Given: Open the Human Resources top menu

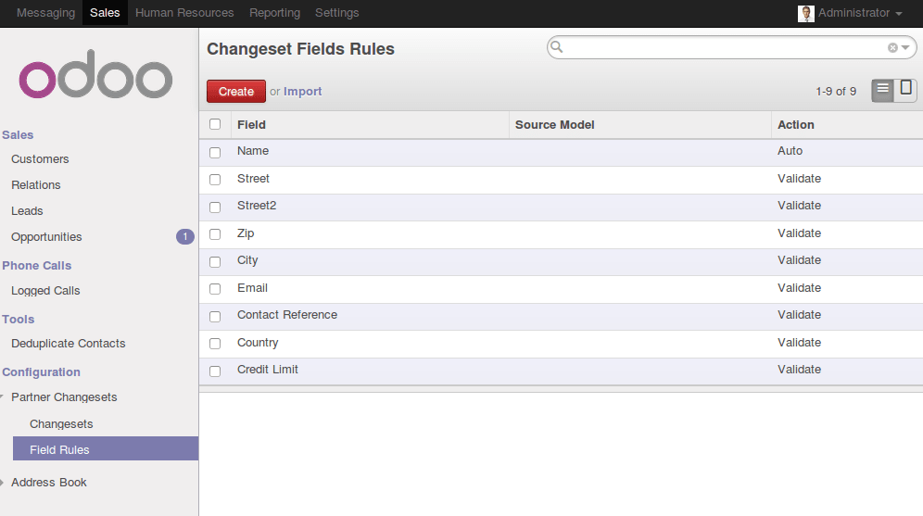Looking at the screenshot, I should tap(184, 13).
